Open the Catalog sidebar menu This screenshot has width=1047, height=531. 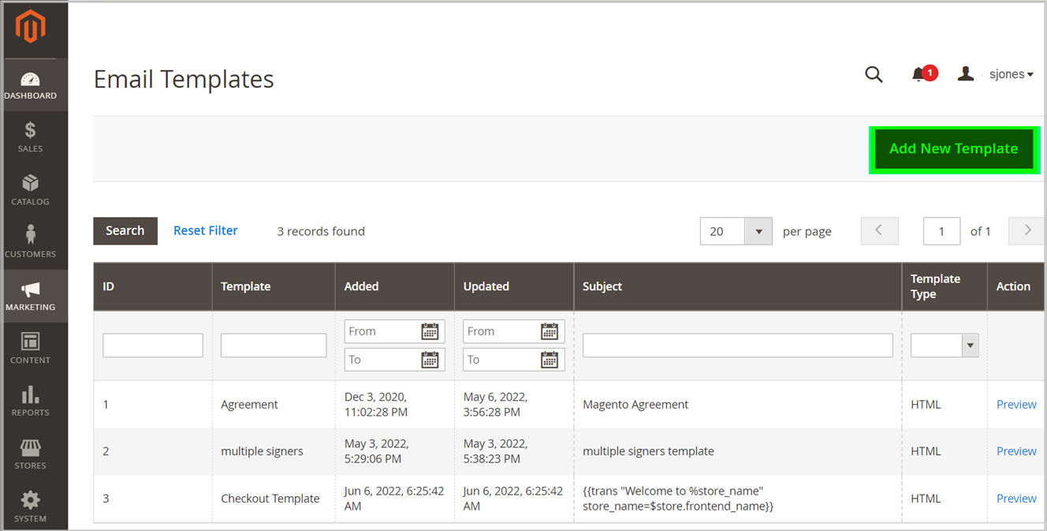(30, 189)
